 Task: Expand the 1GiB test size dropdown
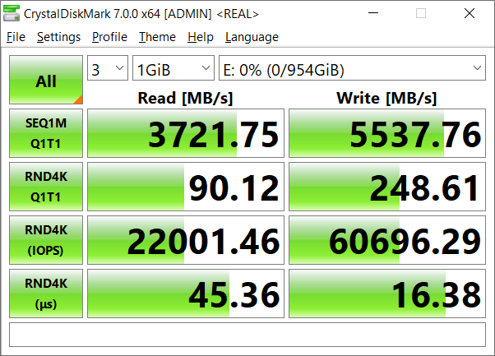point(173,68)
